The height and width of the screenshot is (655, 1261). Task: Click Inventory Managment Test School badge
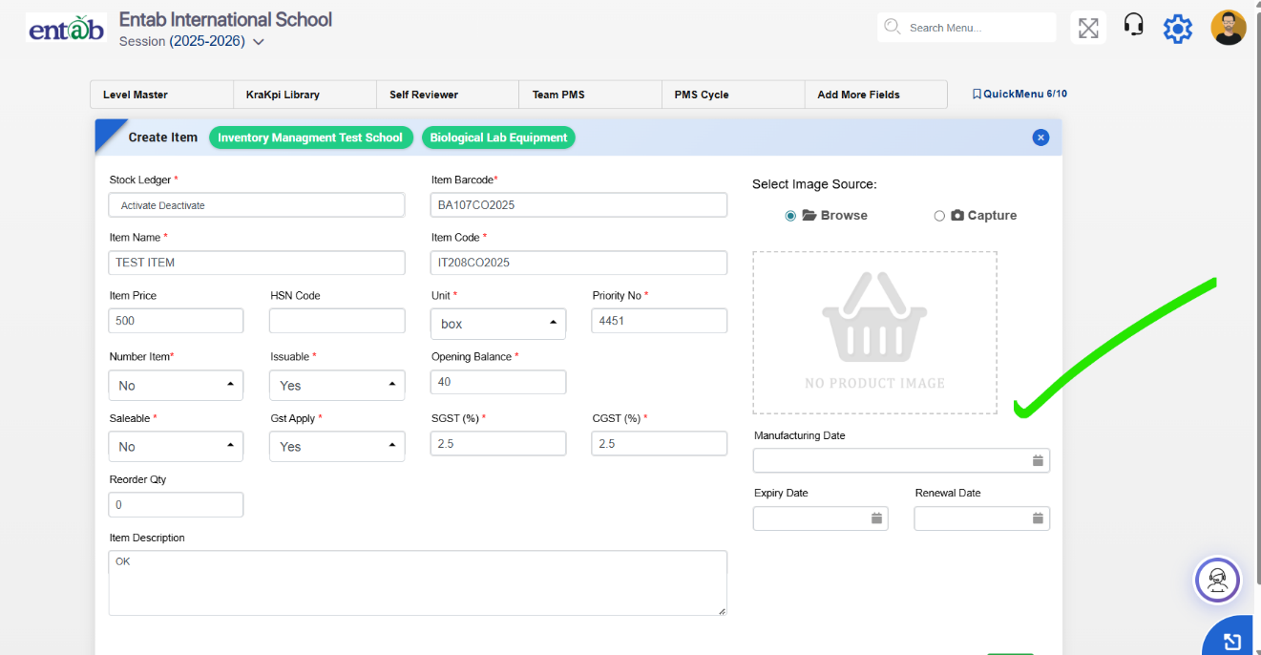[x=310, y=137]
